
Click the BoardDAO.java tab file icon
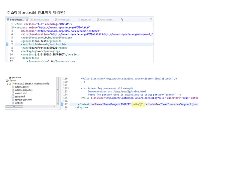(32, 20)
